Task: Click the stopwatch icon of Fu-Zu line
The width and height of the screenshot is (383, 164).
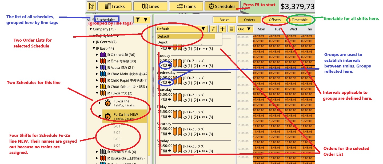Action: click(108, 103)
